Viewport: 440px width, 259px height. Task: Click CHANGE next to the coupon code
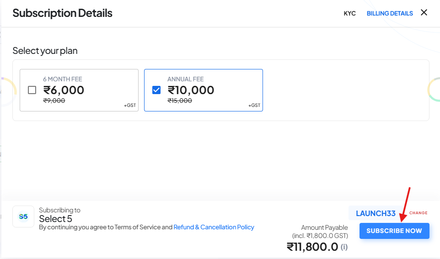418,213
